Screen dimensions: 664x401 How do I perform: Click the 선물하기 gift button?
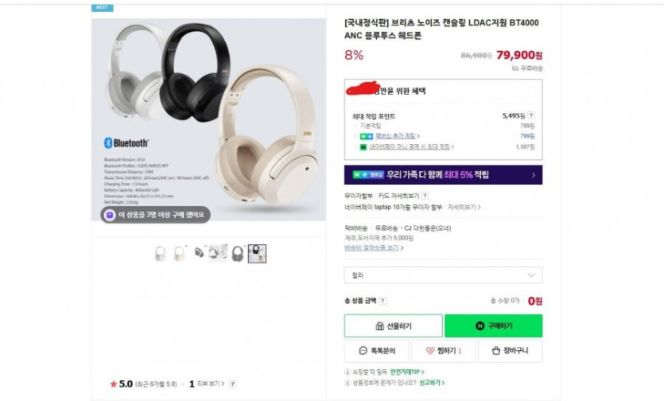394,325
